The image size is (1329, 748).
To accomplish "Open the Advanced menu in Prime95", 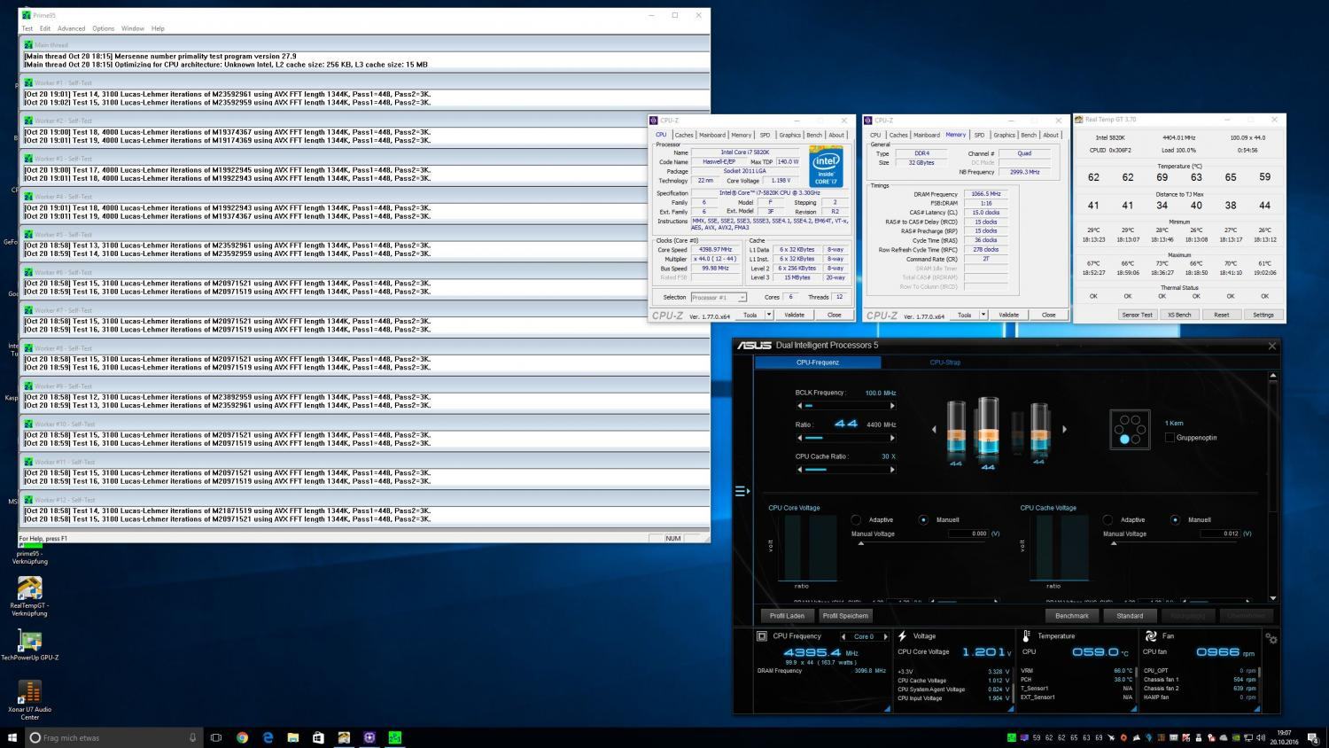I will [71, 28].
